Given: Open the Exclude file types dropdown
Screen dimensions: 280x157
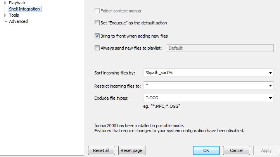Looking at the screenshot, I should (x=270, y=98).
